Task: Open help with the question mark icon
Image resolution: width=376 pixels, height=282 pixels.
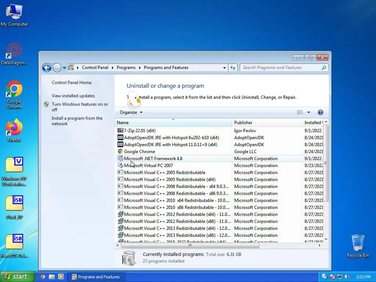Action: coord(320,112)
